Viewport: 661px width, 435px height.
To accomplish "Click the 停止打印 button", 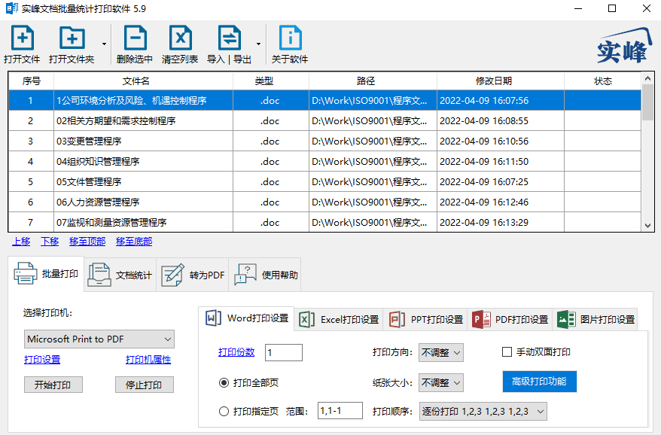I will pyautogui.click(x=145, y=385).
